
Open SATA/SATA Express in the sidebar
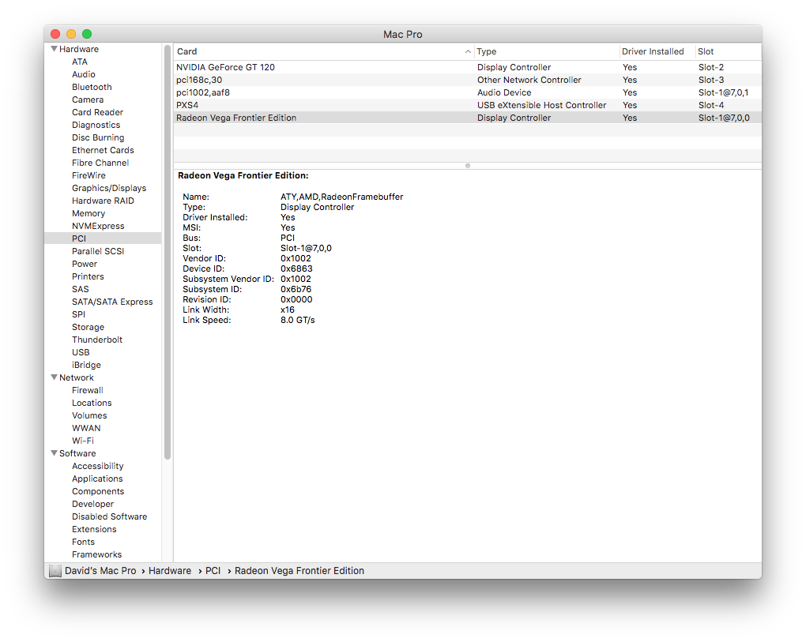[x=112, y=302]
